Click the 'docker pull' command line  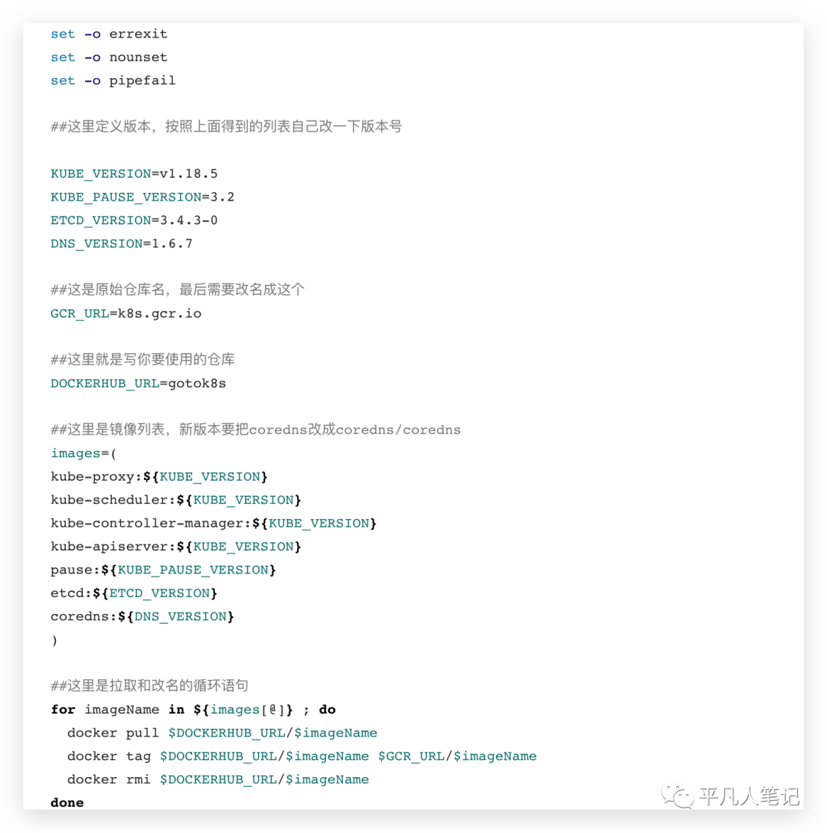pos(222,733)
